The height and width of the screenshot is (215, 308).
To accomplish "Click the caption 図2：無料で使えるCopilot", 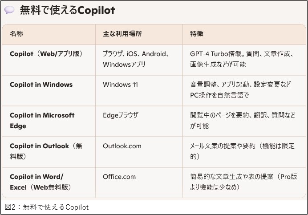I will tap(47, 207).
